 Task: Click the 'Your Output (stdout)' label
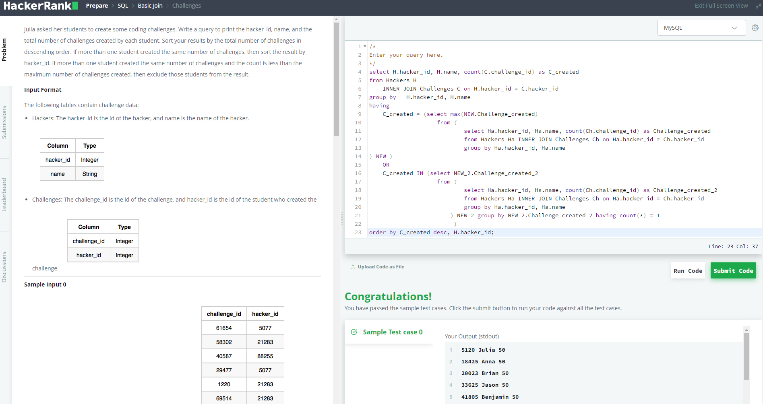pos(471,336)
